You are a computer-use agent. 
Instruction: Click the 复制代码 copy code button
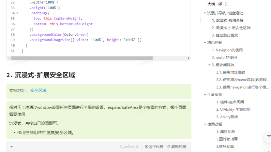(176, 147)
